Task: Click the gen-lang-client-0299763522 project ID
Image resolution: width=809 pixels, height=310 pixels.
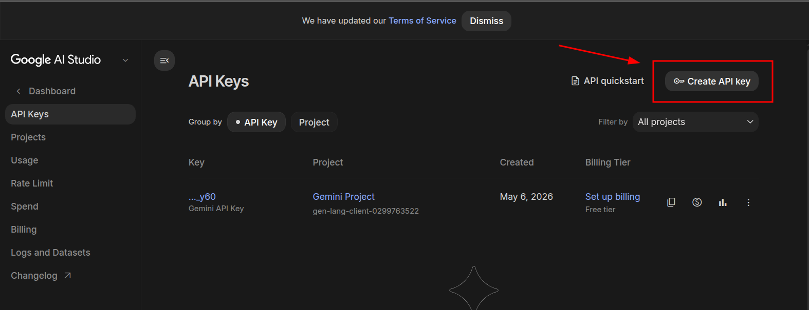Action: (366, 211)
